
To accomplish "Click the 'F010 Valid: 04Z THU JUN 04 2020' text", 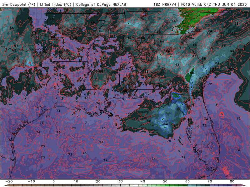I will [x=214, y=5].
